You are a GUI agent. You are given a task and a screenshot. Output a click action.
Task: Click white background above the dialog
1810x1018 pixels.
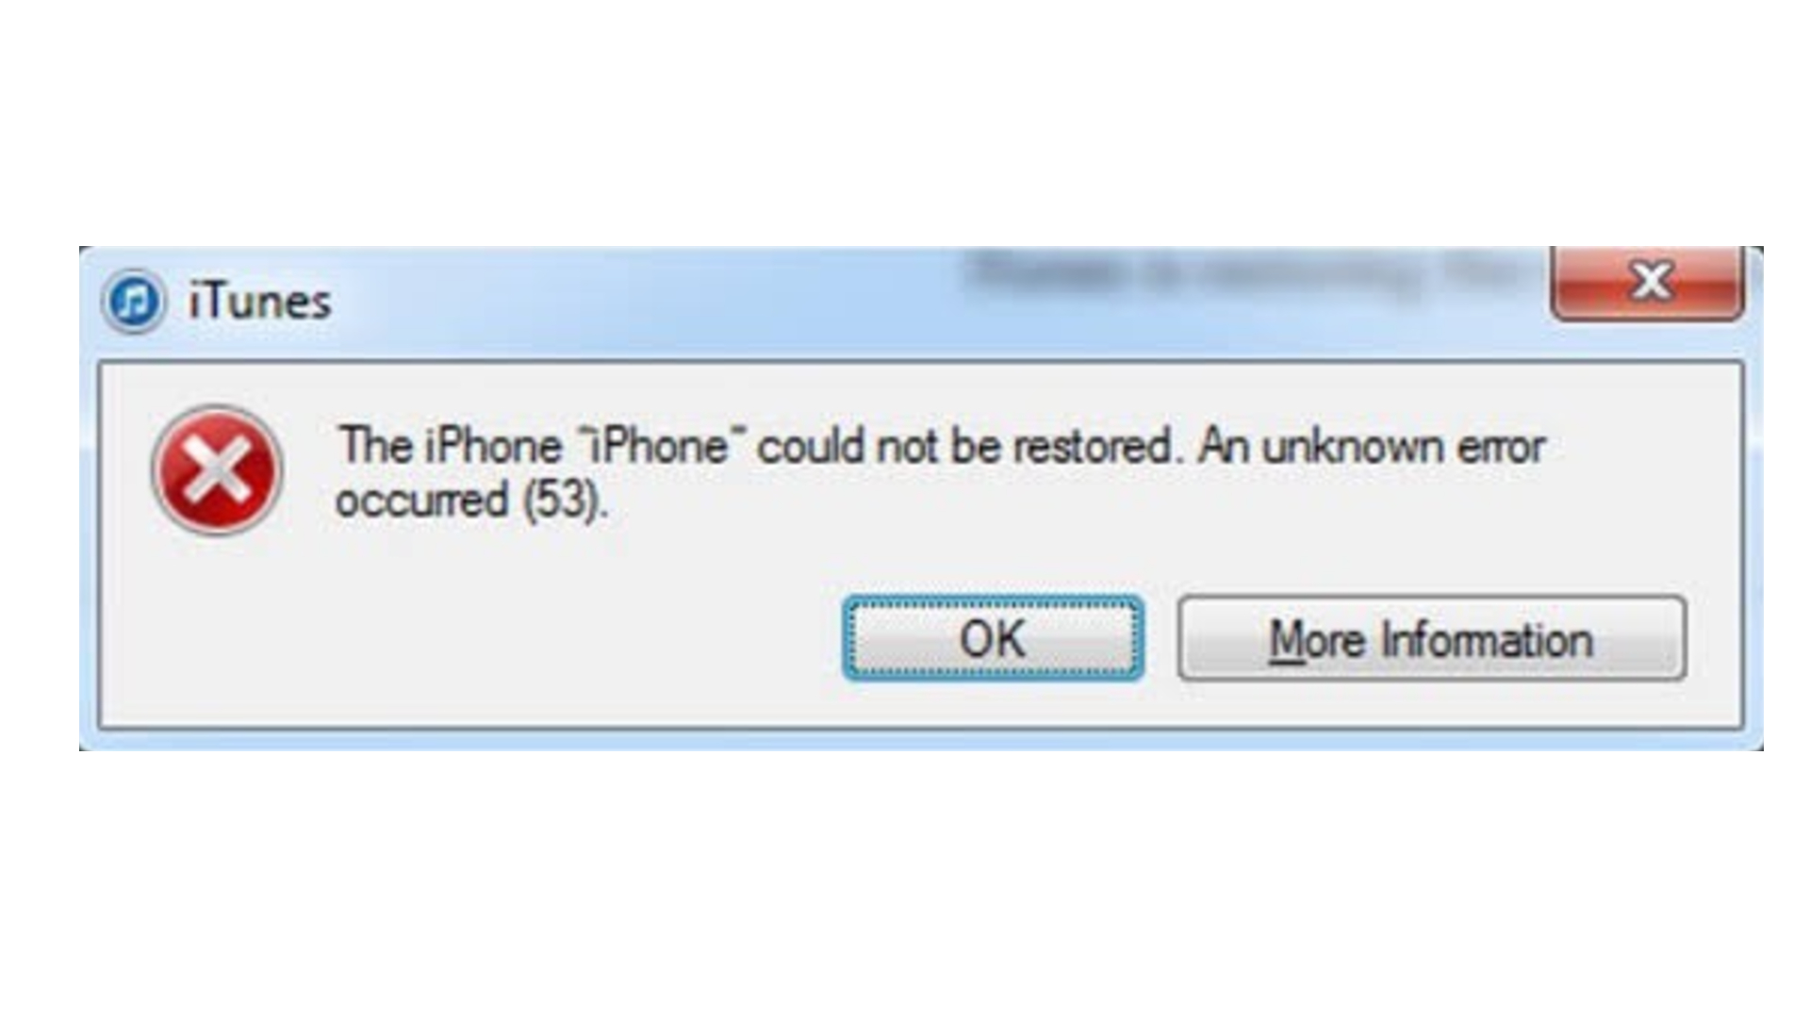[x=905, y=123]
